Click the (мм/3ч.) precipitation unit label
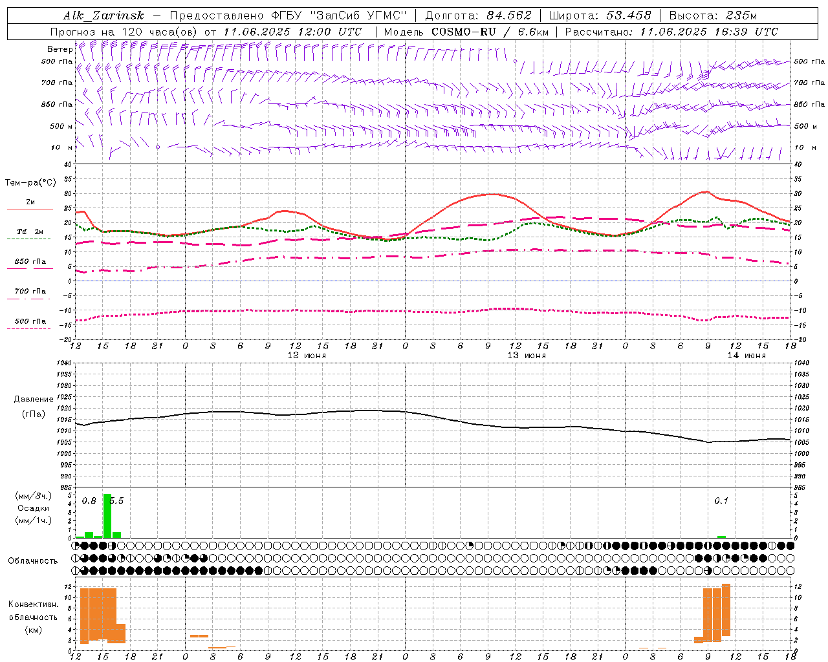 click(x=33, y=496)
